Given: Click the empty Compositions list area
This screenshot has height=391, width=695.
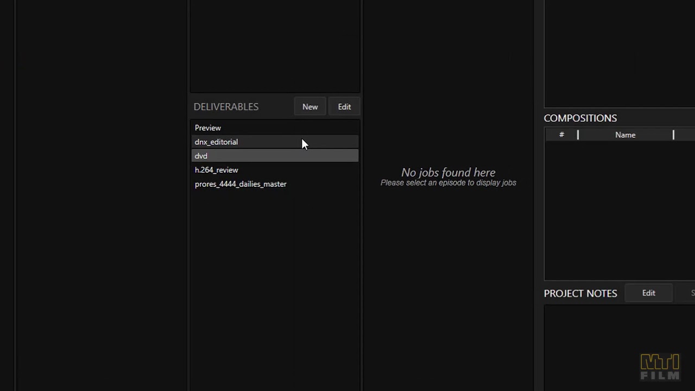Looking at the screenshot, I should tap(619, 212).
